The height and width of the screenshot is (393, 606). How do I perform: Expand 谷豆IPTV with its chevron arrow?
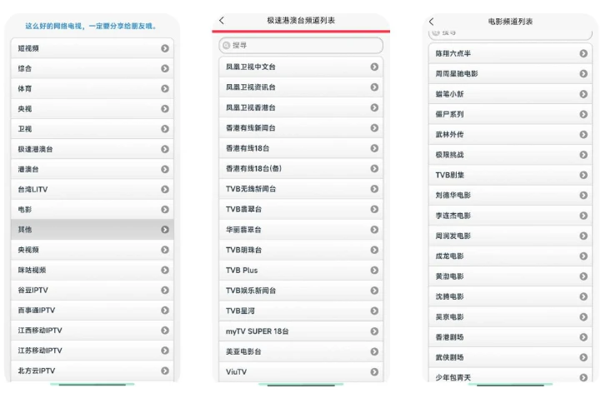coord(165,290)
